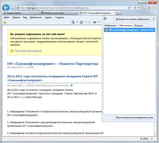
Task: Pin the Favorites Center with the green arrow icon
Action: 105,18
